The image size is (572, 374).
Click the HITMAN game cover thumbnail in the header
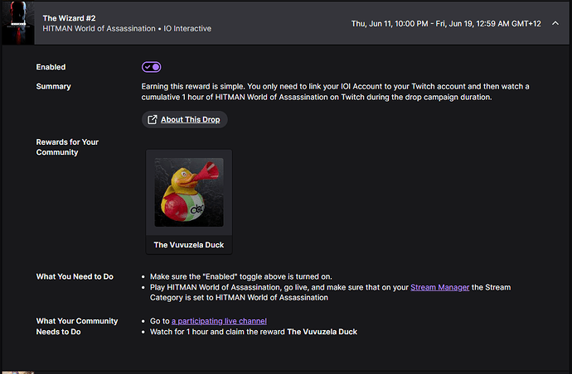pyautogui.click(x=18, y=23)
